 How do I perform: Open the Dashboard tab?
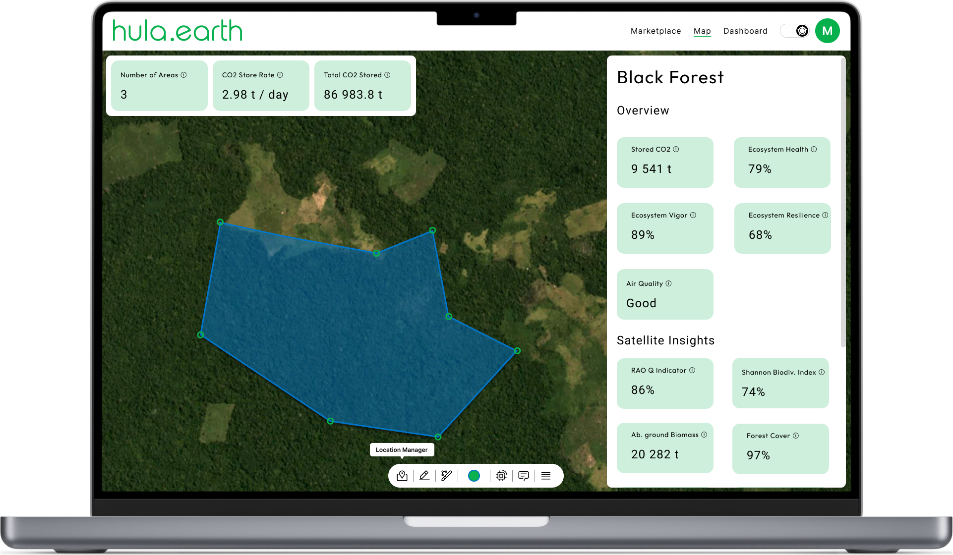pos(745,31)
